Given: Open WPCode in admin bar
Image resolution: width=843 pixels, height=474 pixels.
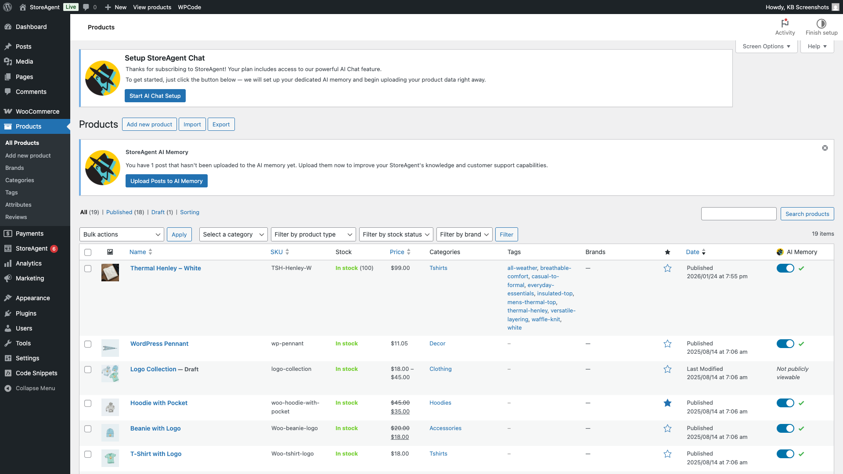Looking at the screenshot, I should click(190, 7).
